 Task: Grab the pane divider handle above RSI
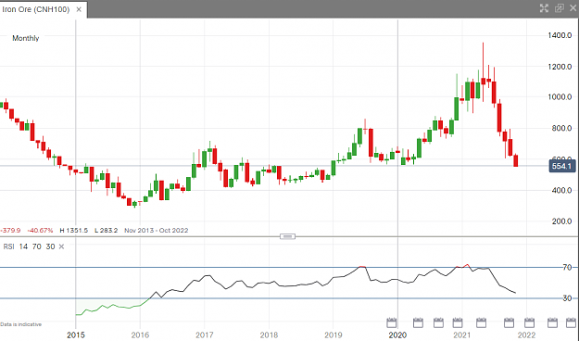click(287, 236)
